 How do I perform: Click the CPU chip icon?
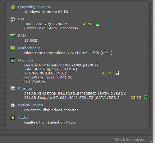point(13,19)
